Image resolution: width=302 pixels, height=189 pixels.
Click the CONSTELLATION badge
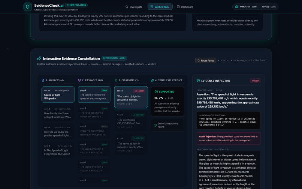[x=76, y=5]
